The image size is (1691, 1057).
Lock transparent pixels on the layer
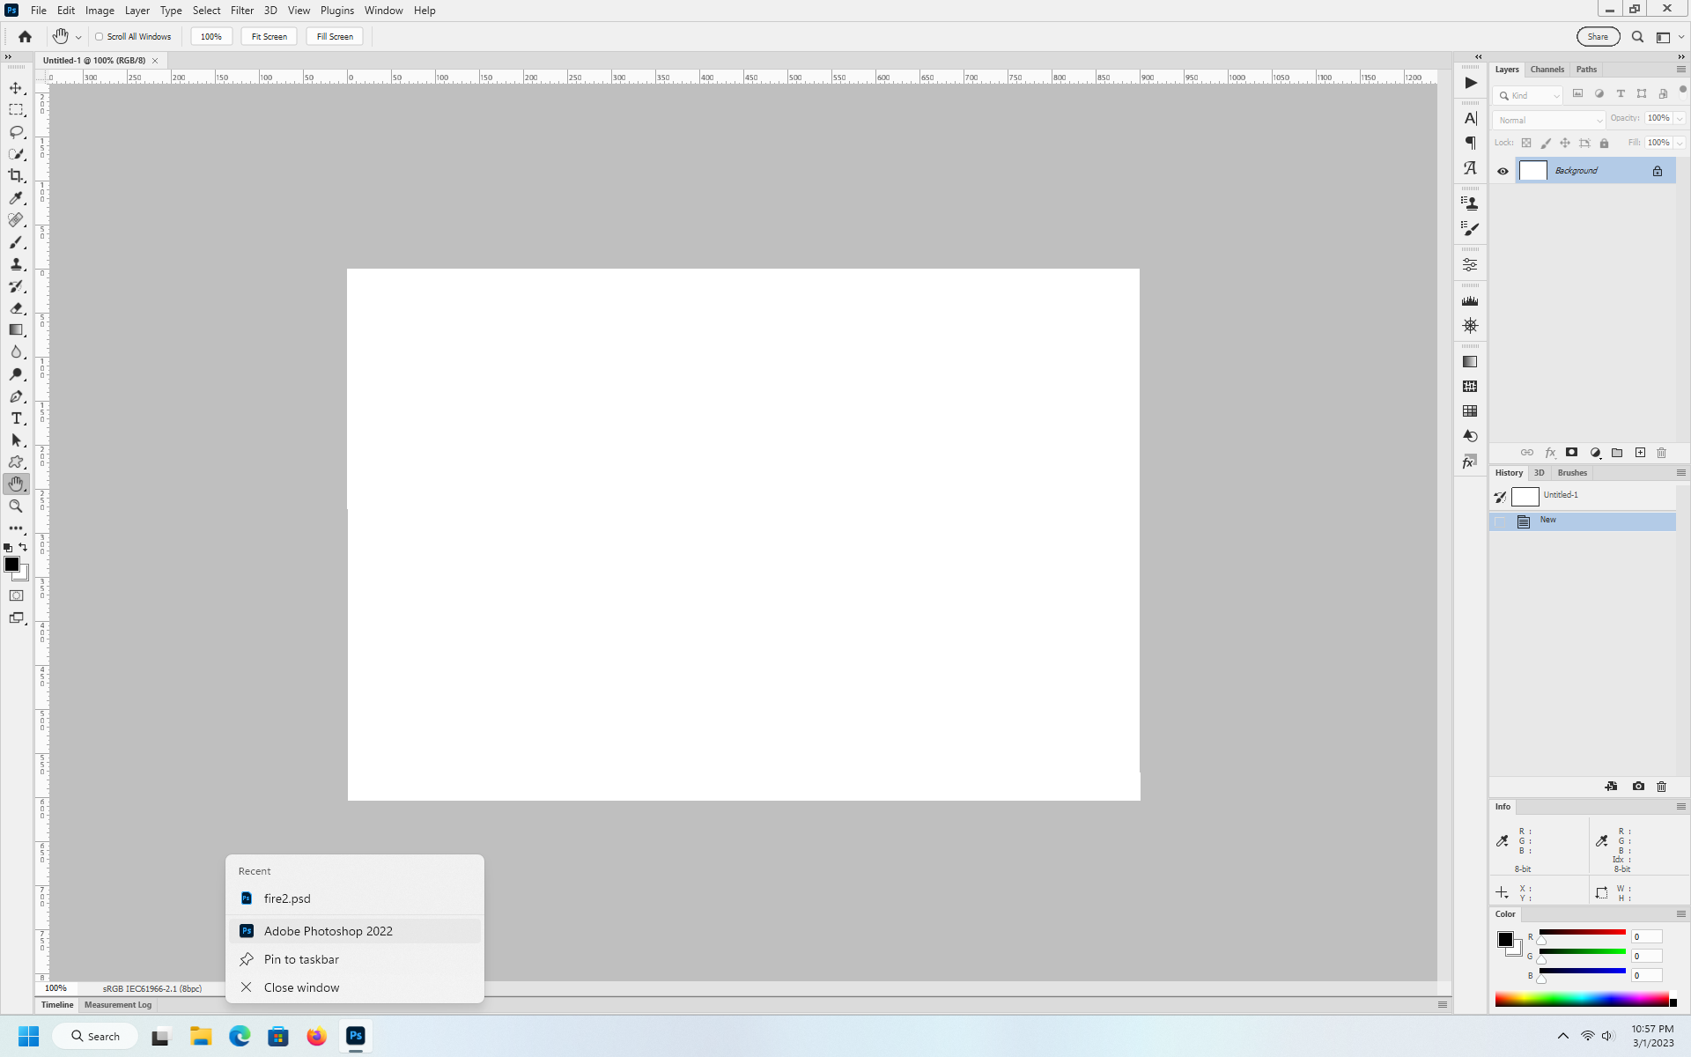[1526, 143]
